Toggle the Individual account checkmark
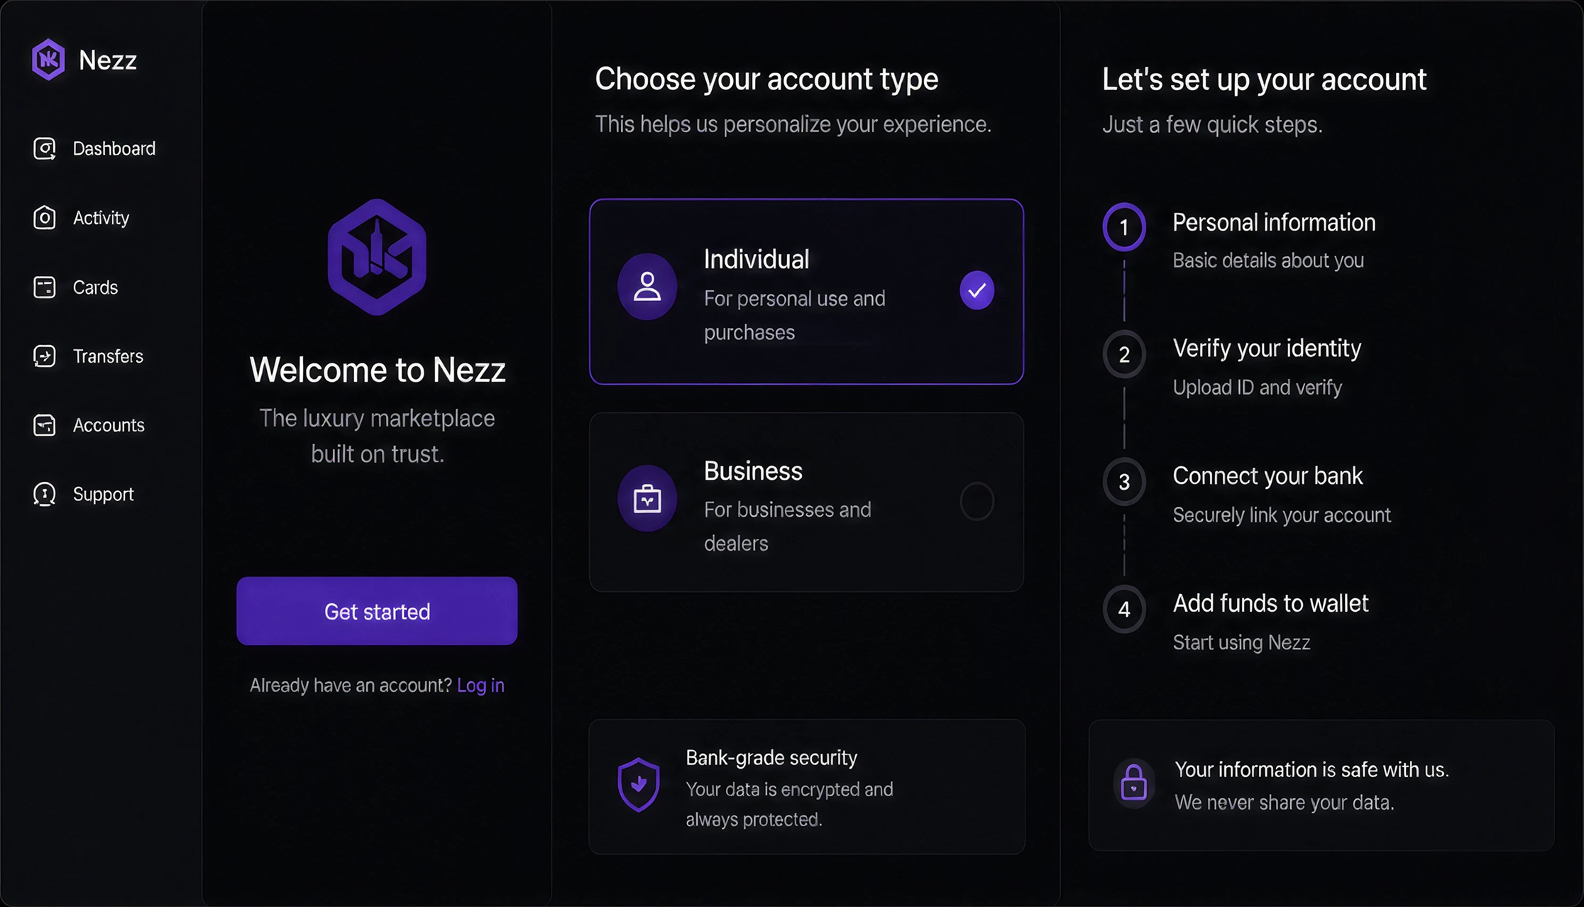This screenshot has height=907, width=1584. [977, 290]
